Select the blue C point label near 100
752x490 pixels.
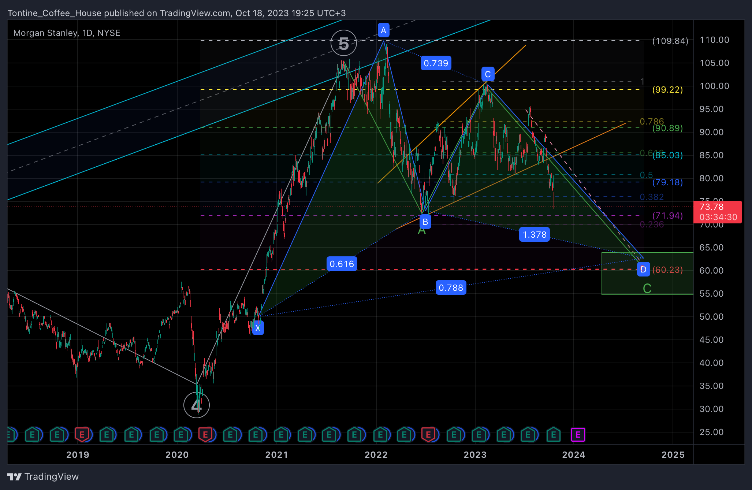(488, 74)
